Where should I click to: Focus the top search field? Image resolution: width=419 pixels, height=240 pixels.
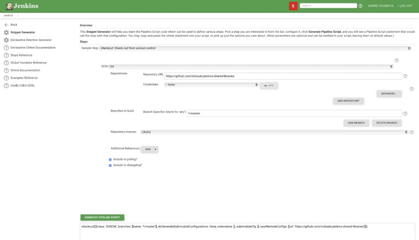click(328, 6)
